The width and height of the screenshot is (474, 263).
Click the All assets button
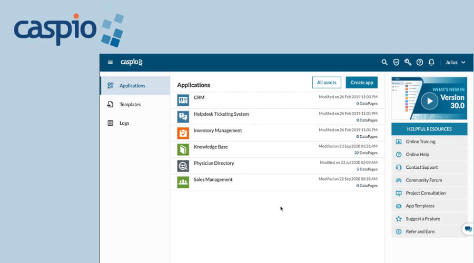(x=327, y=83)
